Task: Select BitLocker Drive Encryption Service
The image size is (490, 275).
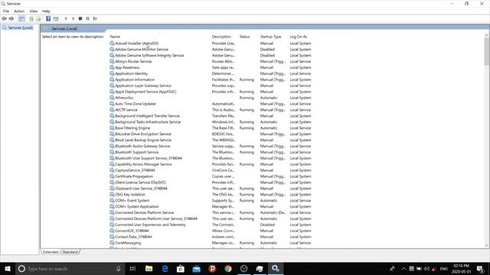Action: point(143,134)
